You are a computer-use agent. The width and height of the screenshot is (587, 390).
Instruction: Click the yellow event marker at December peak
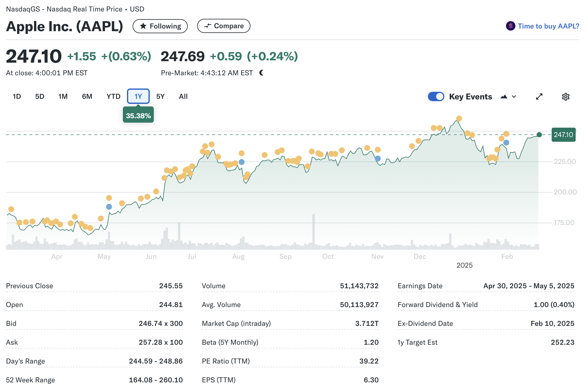[x=459, y=119]
